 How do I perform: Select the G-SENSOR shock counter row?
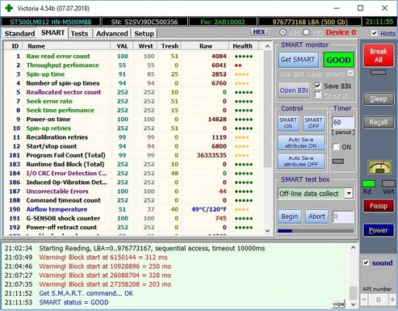click(x=133, y=218)
